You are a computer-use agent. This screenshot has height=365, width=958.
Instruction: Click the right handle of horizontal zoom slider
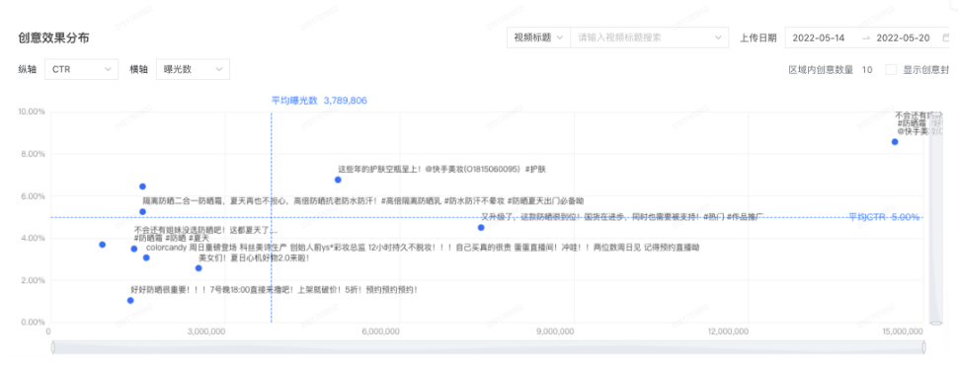click(x=923, y=347)
